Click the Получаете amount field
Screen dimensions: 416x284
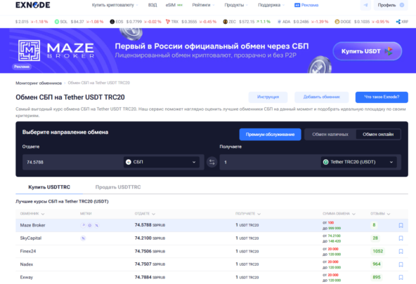pos(270,162)
